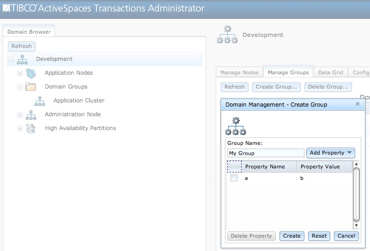Click the High Availability Partitions icon
The height and width of the screenshot is (251, 370).
coord(31,128)
